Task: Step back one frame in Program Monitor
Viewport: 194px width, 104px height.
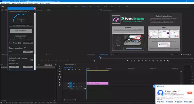Action: [143, 61]
